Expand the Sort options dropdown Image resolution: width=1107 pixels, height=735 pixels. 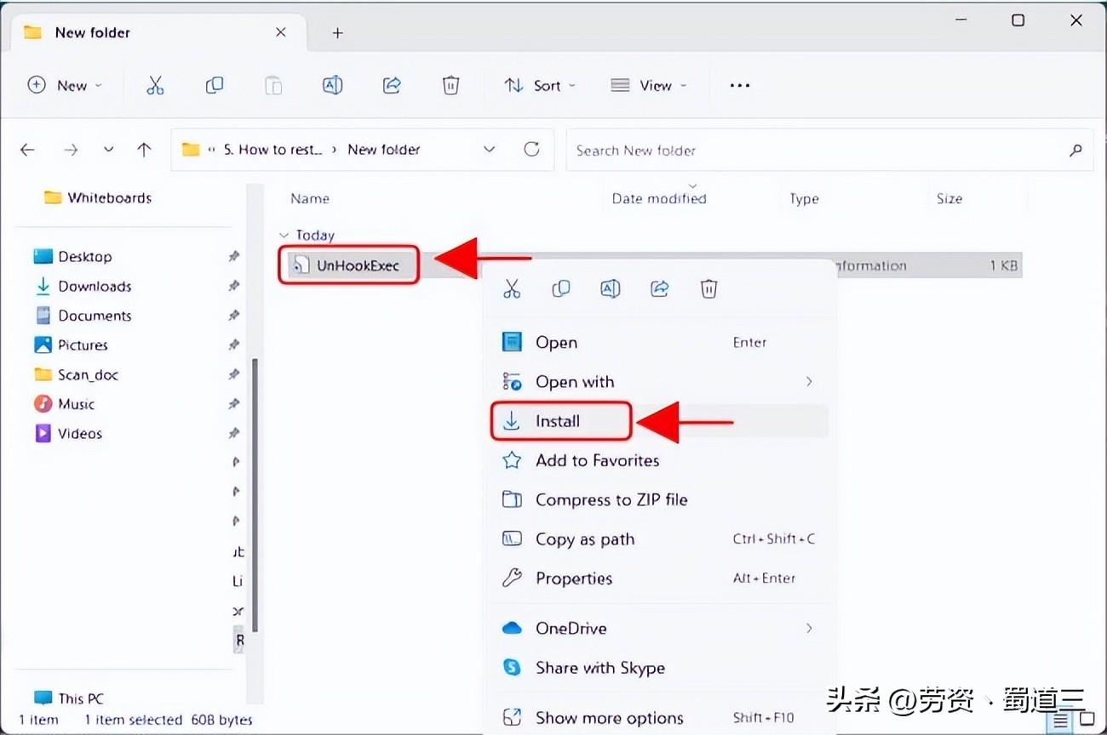540,85
